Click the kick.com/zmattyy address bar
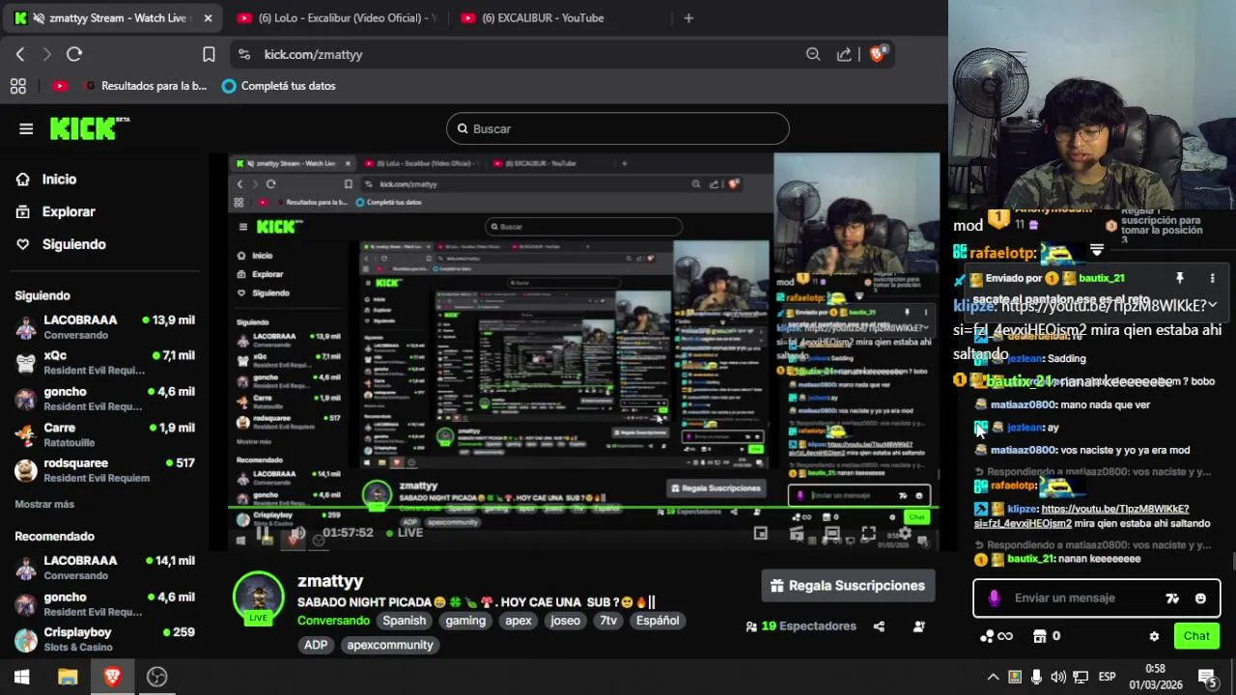Viewport: 1236px width, 695px height. (x=314, y=55)
